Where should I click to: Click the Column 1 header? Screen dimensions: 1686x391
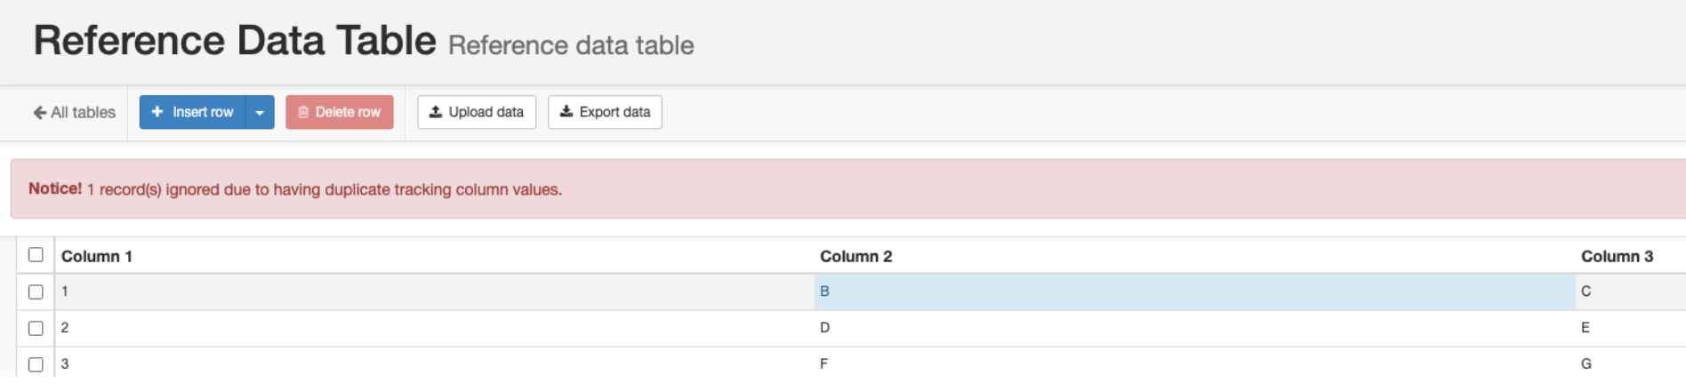(97, 256)
